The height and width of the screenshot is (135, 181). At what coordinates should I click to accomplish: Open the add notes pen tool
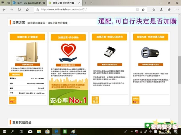point(161,10)
